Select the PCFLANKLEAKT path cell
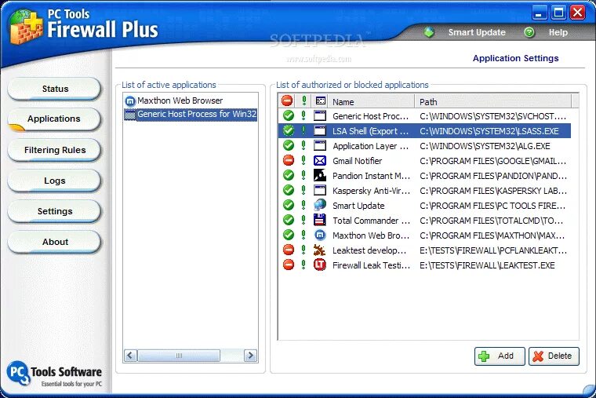This screenshot has height=398, width=596. click(x=493, y=250)
